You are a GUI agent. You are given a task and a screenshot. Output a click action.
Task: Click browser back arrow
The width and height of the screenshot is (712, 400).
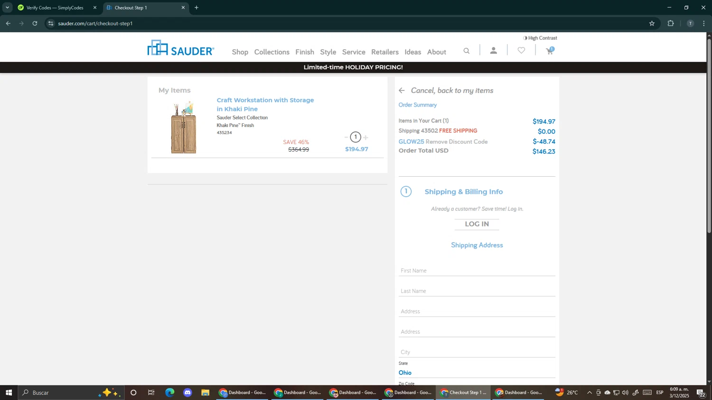click(8, 23)
